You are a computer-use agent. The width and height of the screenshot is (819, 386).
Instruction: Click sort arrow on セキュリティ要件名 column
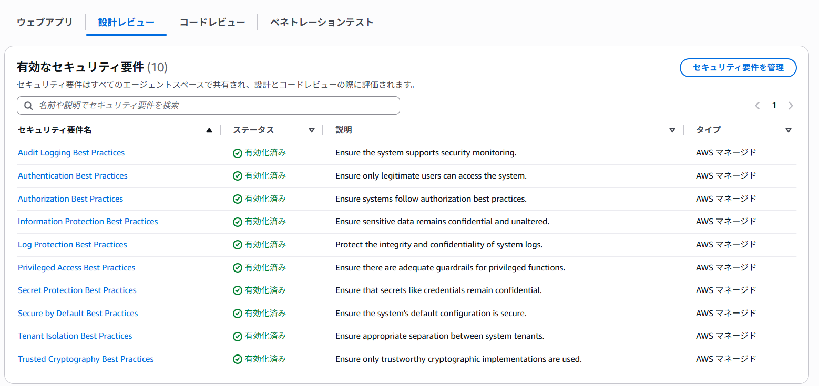209,130
